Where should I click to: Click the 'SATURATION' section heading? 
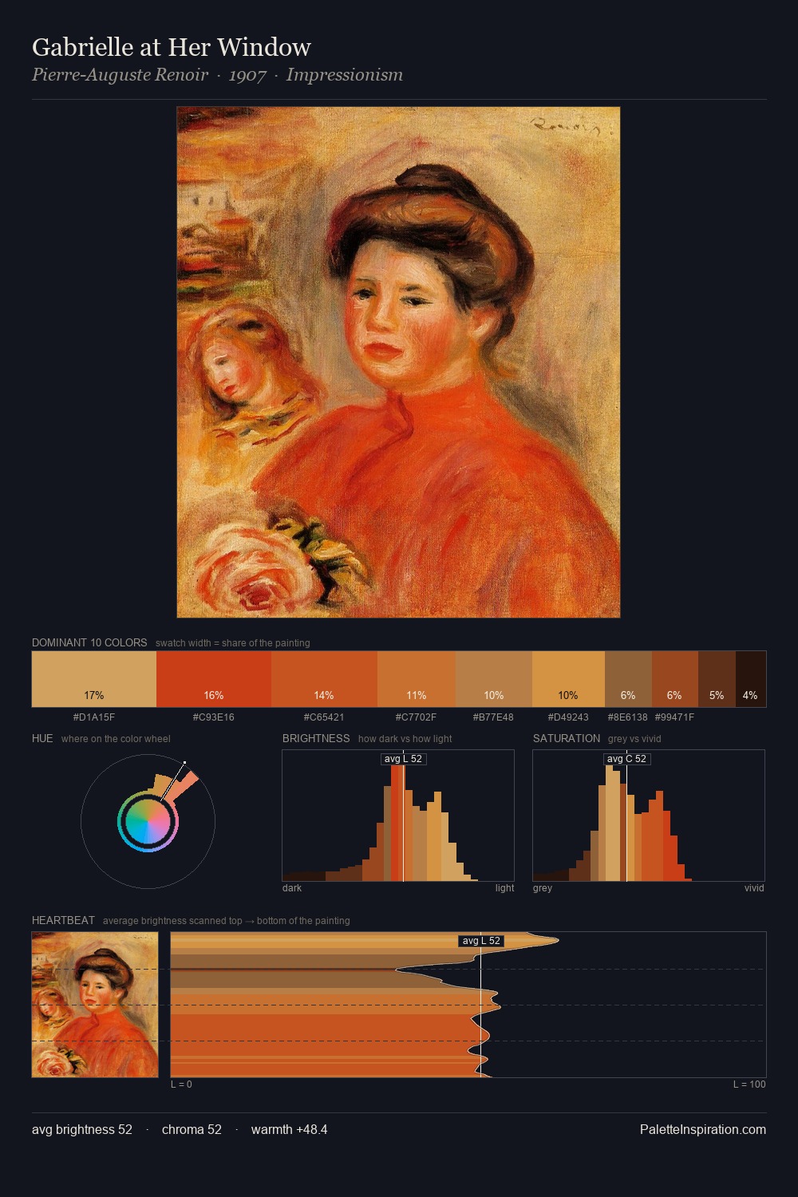pyautogui.click(x=567, y=738)
